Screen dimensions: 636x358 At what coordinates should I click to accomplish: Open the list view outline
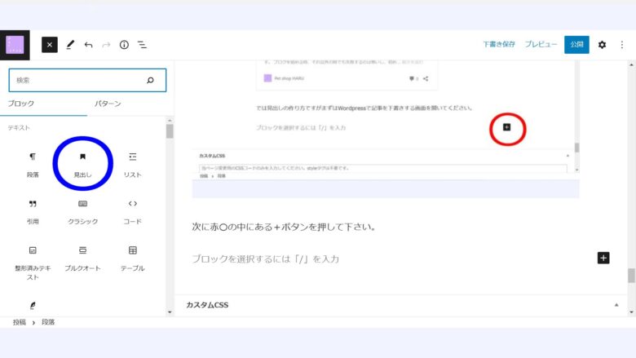tap(142, 45)
